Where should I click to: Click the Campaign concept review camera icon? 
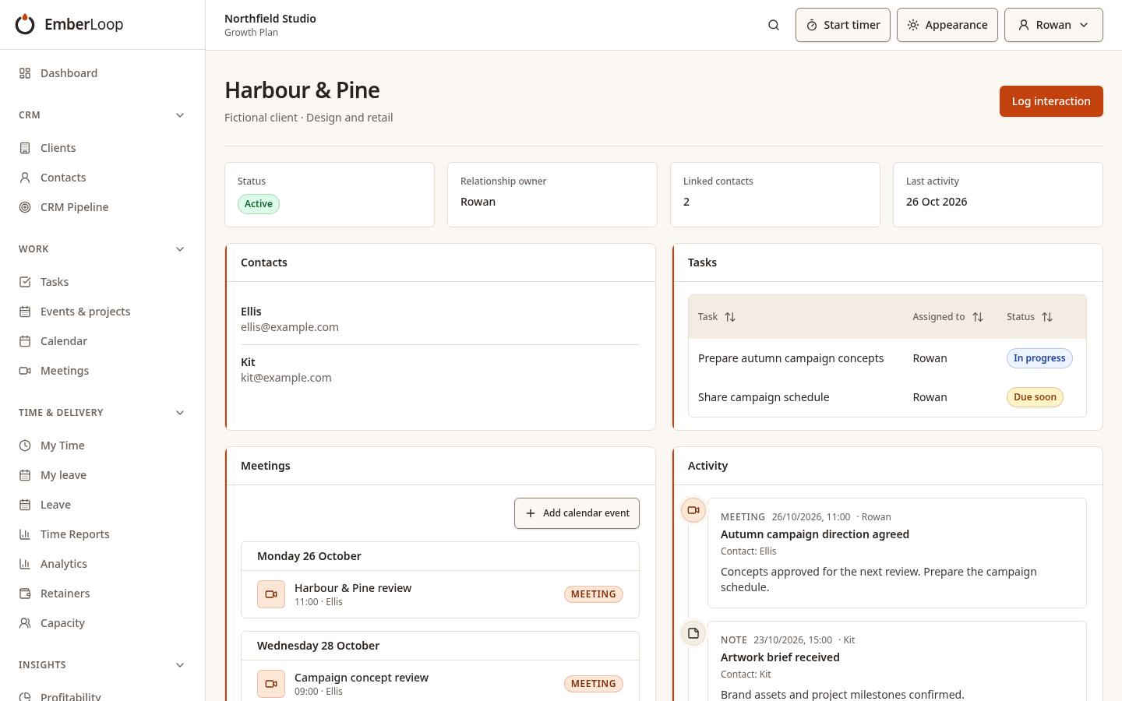click(271, 684)
